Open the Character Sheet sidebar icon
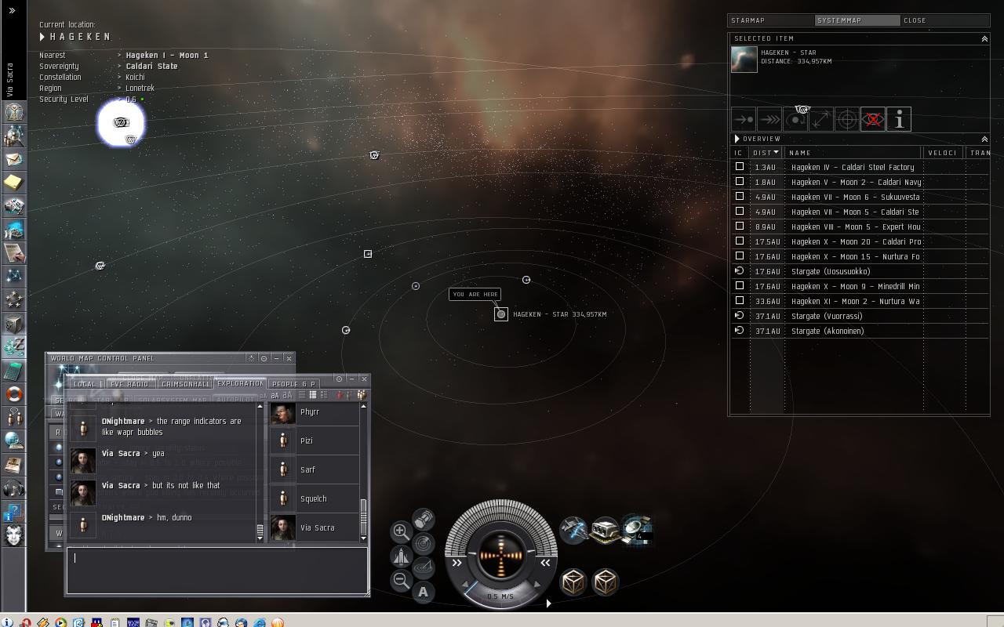The width and height of the screenshot is (1004, 627). click(x=13, y=112)
